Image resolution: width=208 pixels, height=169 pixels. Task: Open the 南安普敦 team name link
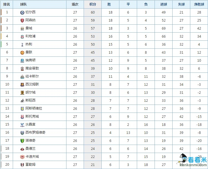point(32,69)
